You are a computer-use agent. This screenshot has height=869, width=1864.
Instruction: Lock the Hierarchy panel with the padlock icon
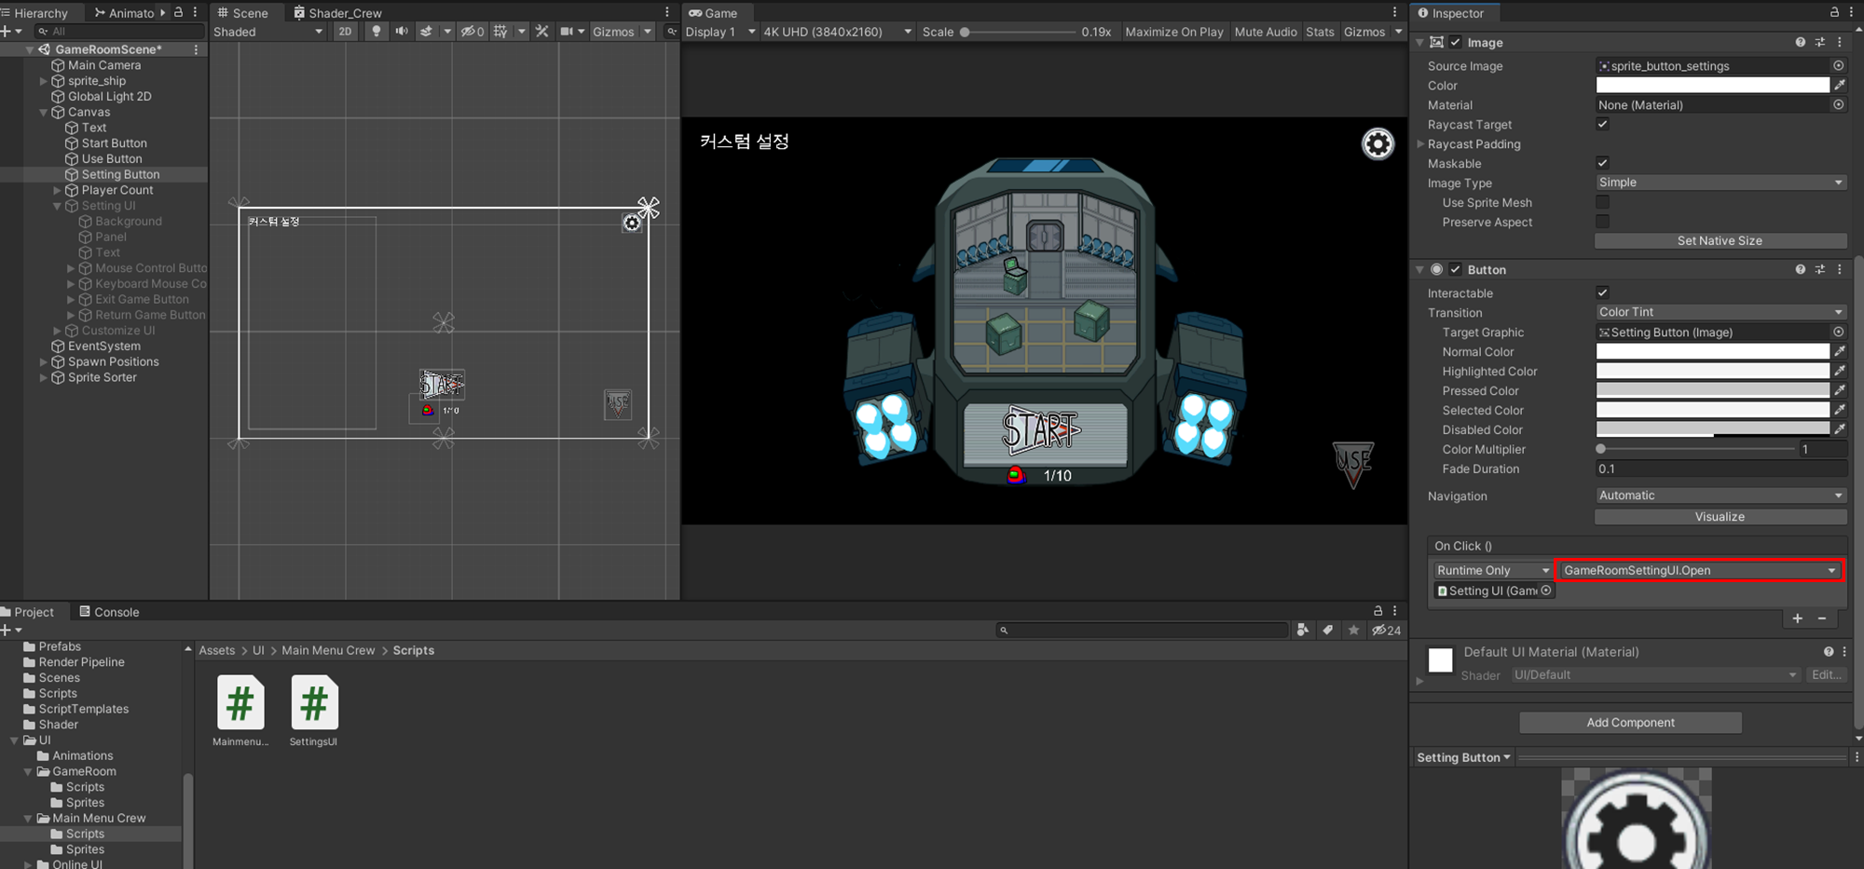click(178, 13)
